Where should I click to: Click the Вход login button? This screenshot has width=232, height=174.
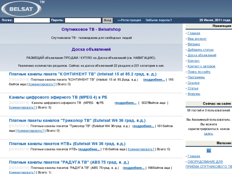108,20
